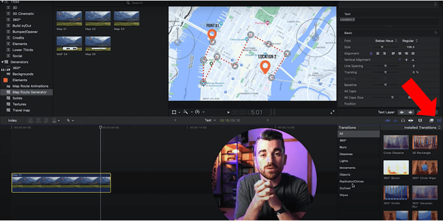Viewport: 443px width, 221px height.
Task: Play the viewer with the play button
Action: [x=229, y=112]
